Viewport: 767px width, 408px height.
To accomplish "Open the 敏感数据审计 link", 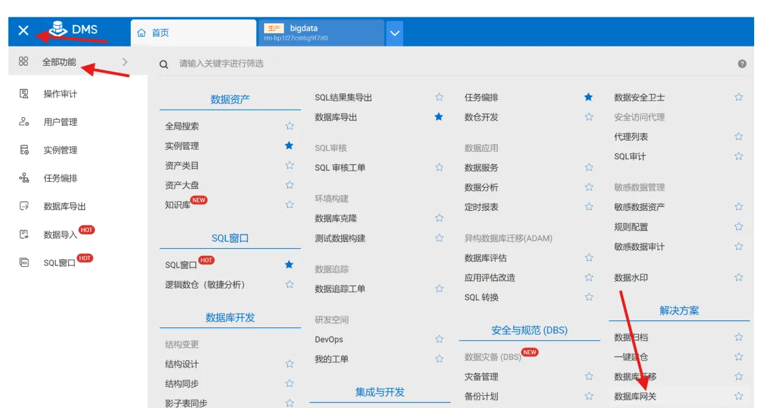I will click(x=639, y=247).
